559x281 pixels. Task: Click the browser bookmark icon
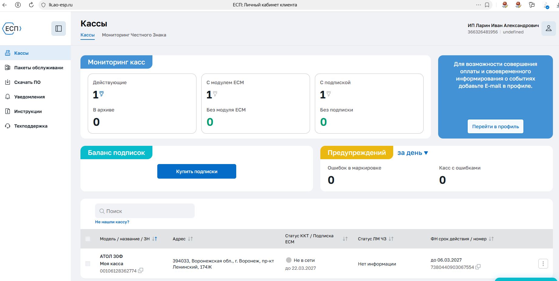(x=487, y=5)
